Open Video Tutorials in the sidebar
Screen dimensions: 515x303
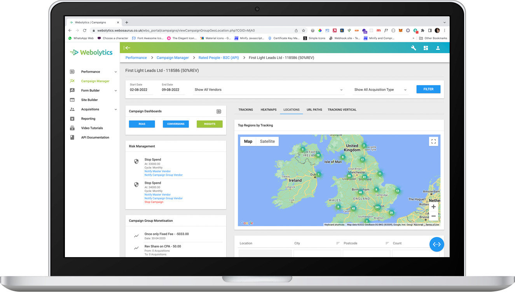(x=93, y=128)
